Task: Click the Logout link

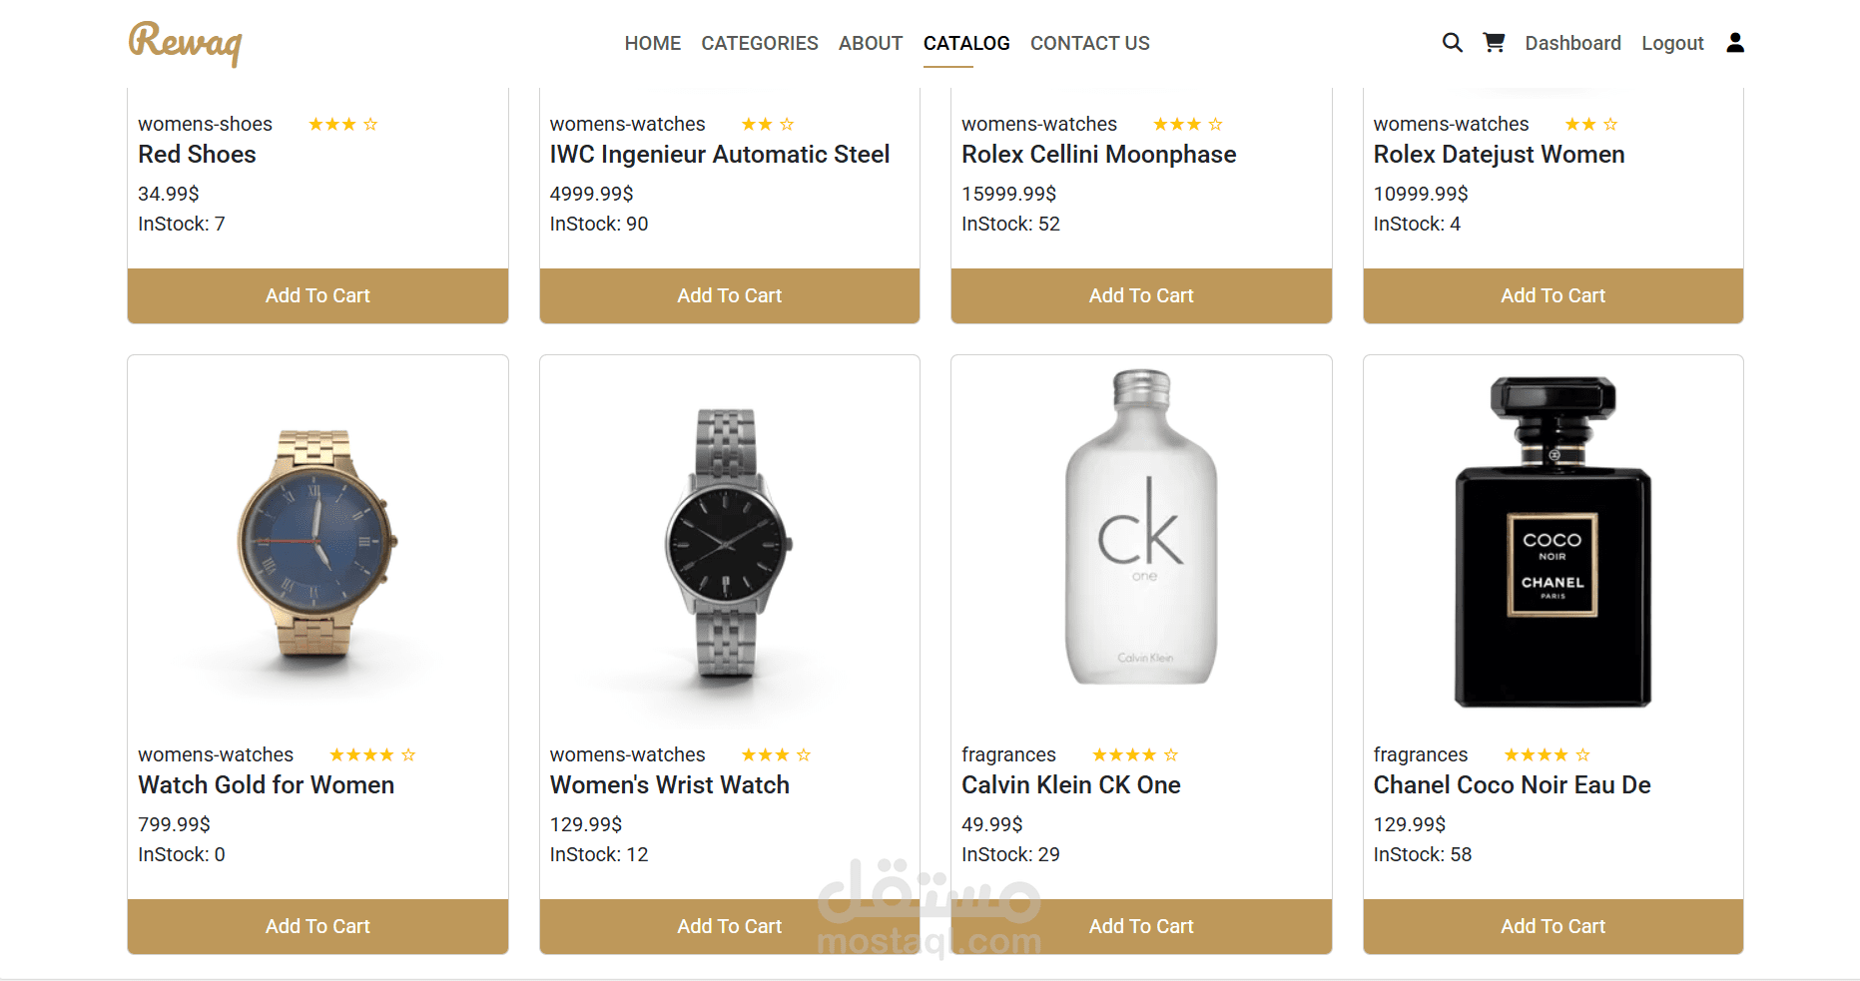Action: point(1672,44)
